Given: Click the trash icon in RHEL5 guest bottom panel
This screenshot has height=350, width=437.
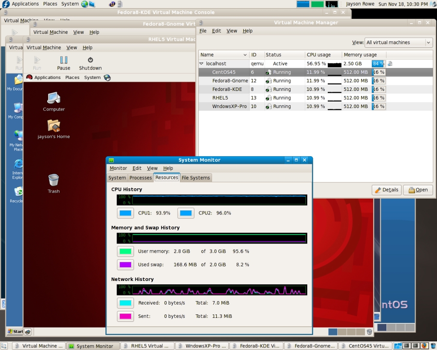Looking at the screenshot, I should click(369, 332).
